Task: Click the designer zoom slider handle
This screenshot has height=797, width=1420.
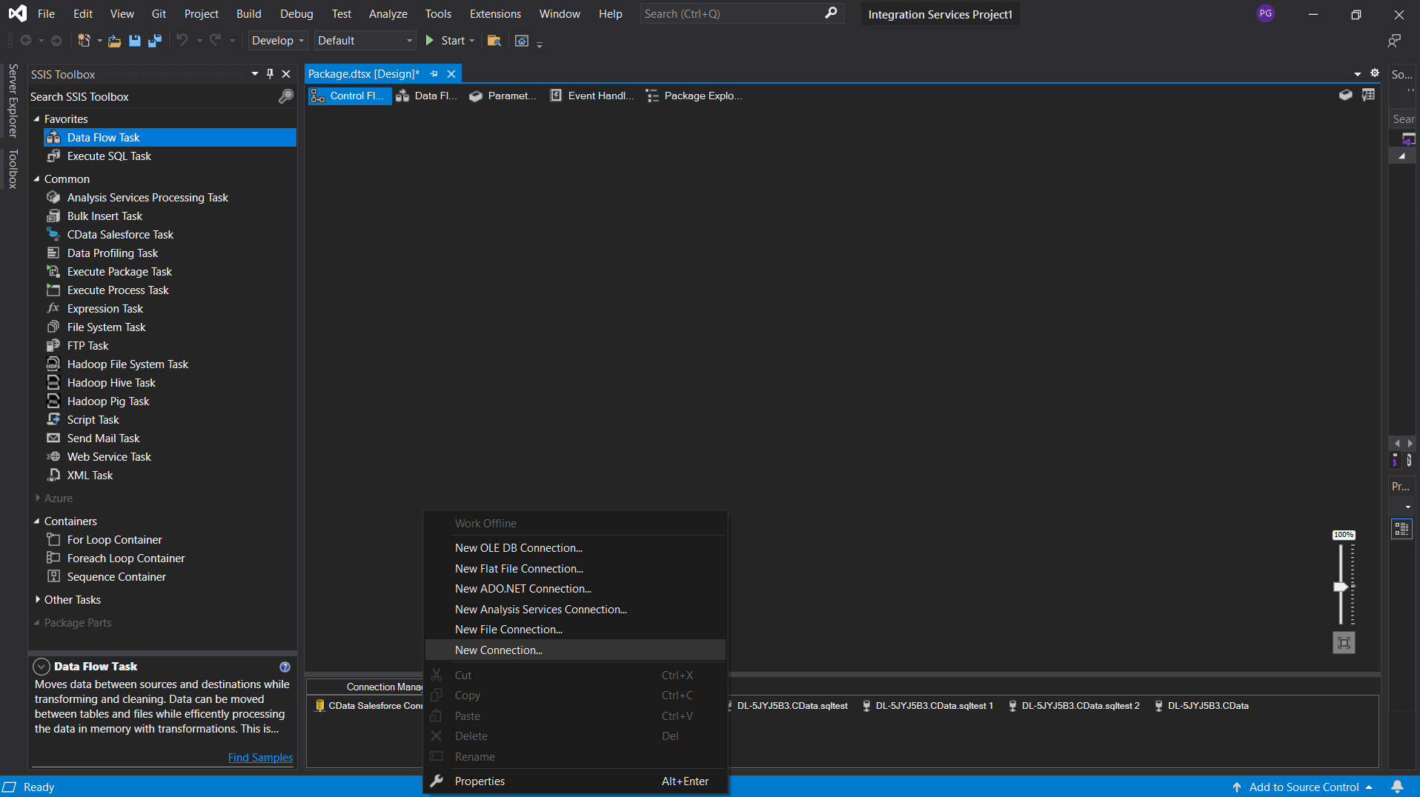Action: (x=1340, y=587)
